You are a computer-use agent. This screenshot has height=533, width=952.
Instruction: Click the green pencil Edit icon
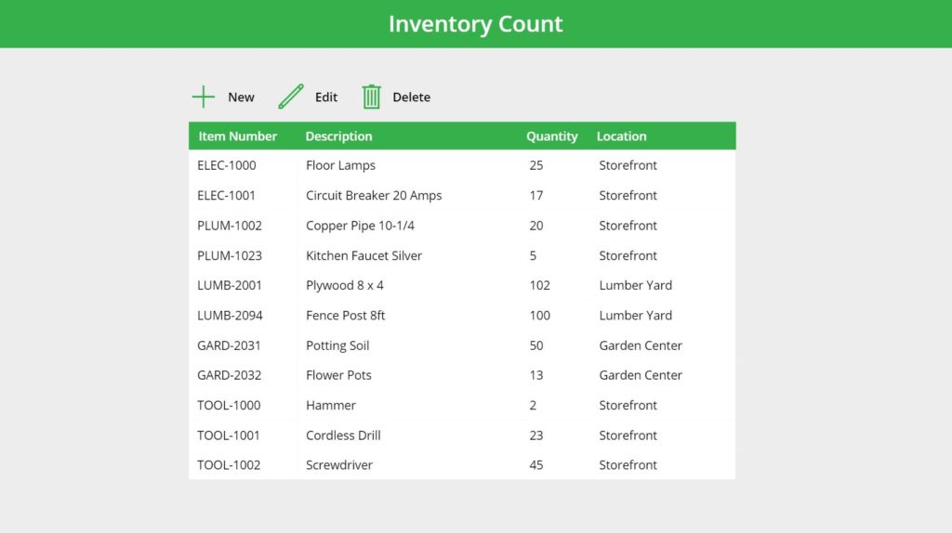pyautogui.click(x=291, y=97)
